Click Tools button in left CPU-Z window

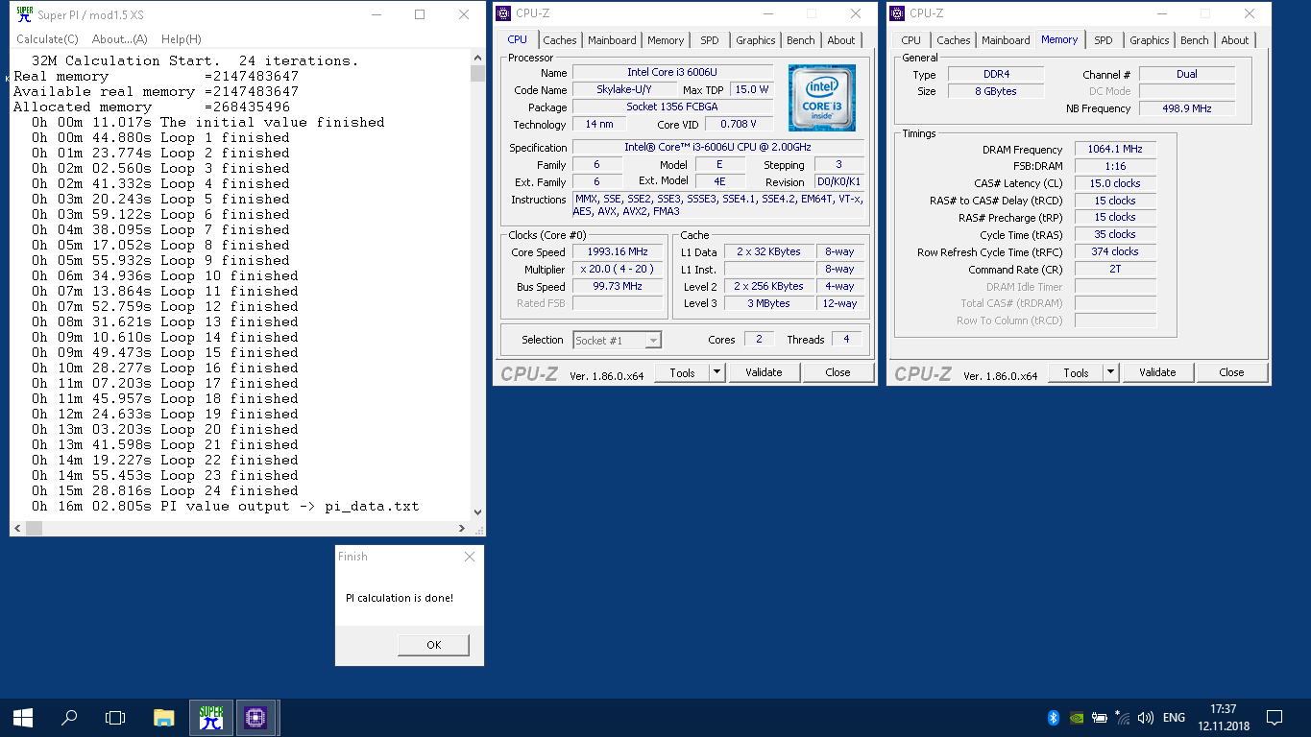(682, 372)
